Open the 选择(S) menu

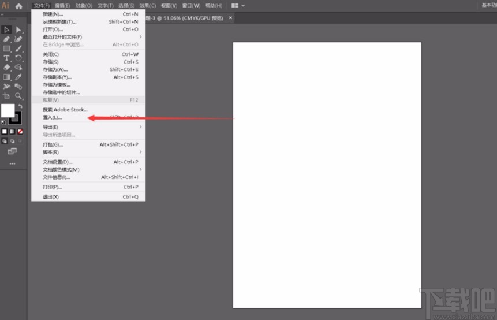(x=126, y=6)
